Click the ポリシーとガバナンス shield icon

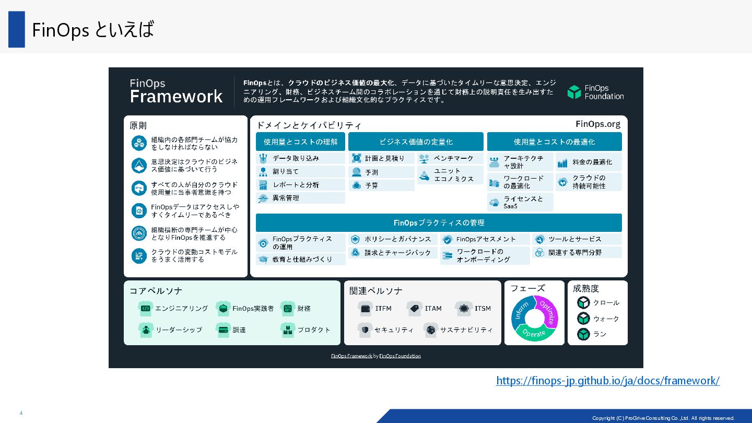(356, 239)
